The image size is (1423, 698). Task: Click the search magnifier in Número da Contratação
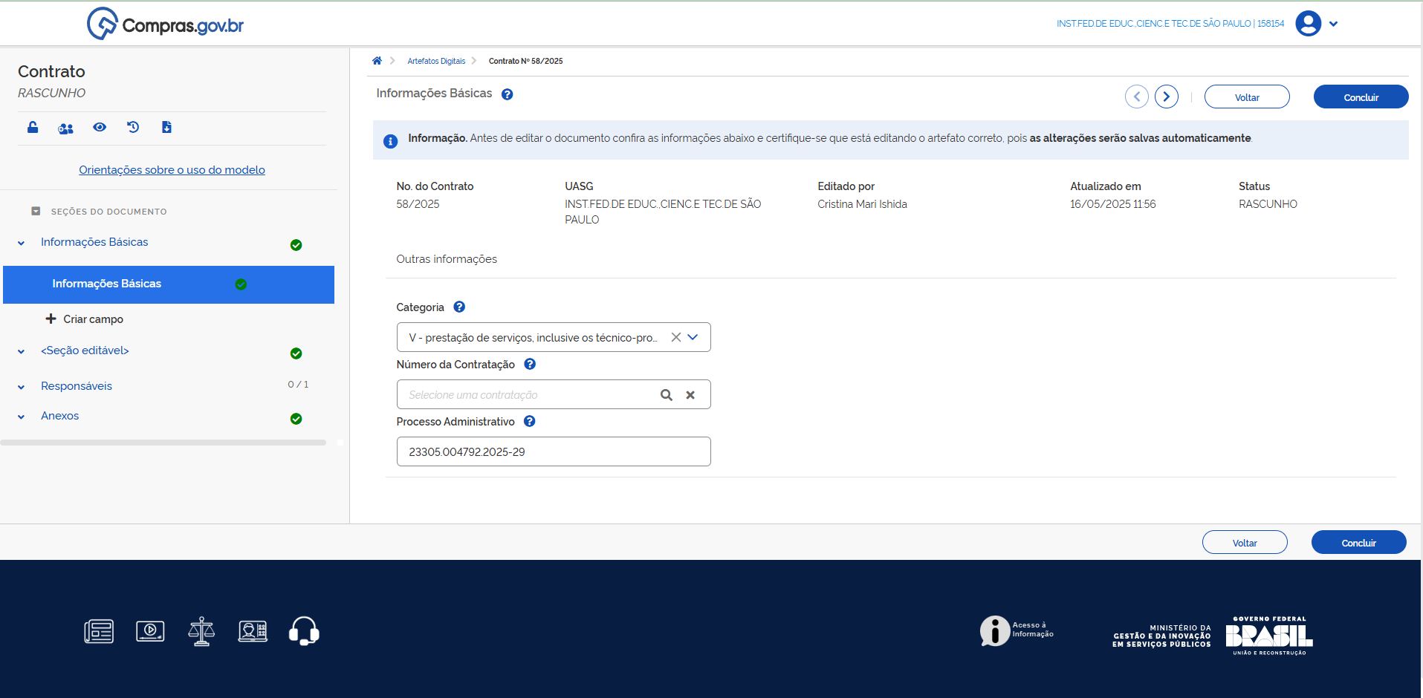tap(667, 395)
